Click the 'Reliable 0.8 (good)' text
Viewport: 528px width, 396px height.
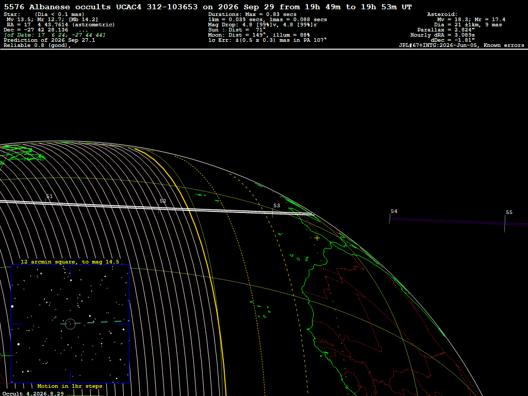[x=37, y=45]
